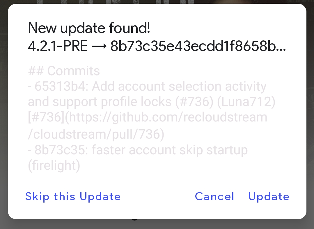
Task: Click the dialog title New update found!
Action: pyautogui.click(x=88, y=28)
